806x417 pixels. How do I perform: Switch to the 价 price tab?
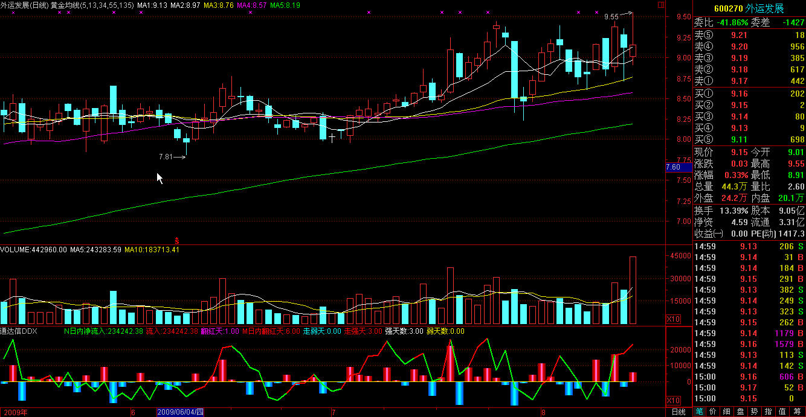pyautogui.click(x=714, y=412)
